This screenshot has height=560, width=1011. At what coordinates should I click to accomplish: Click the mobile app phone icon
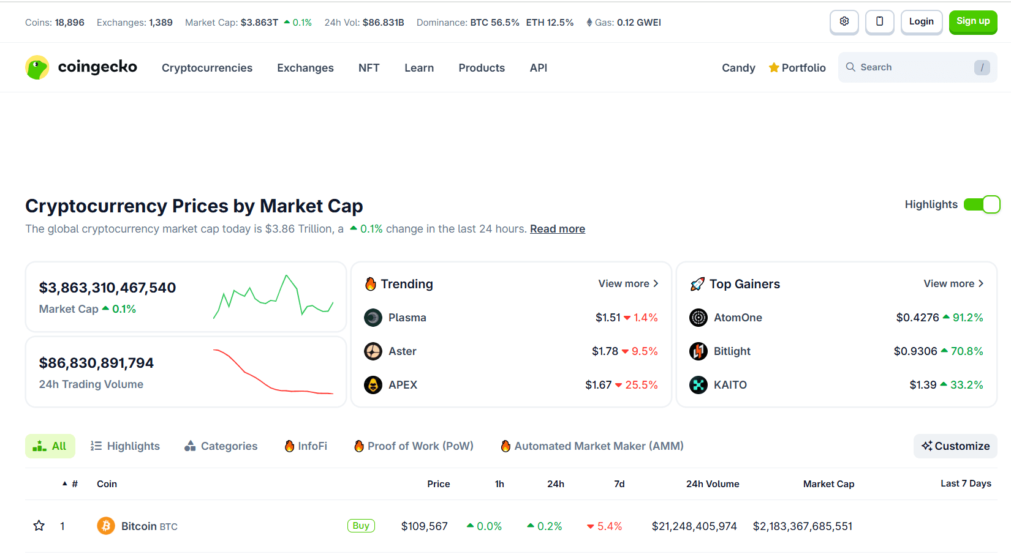pyautogui.click(x=880, y=22)
